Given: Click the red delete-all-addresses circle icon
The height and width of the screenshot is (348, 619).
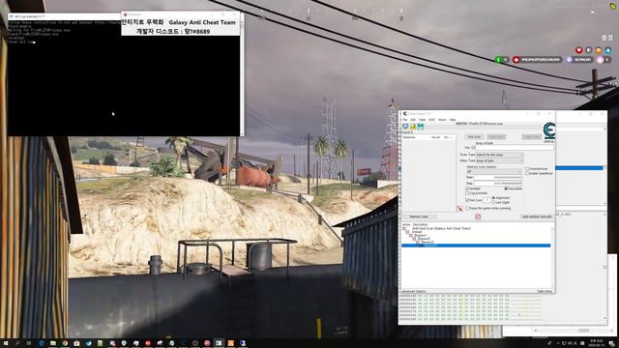Looking at the screenshot, I should click(478, 217).
